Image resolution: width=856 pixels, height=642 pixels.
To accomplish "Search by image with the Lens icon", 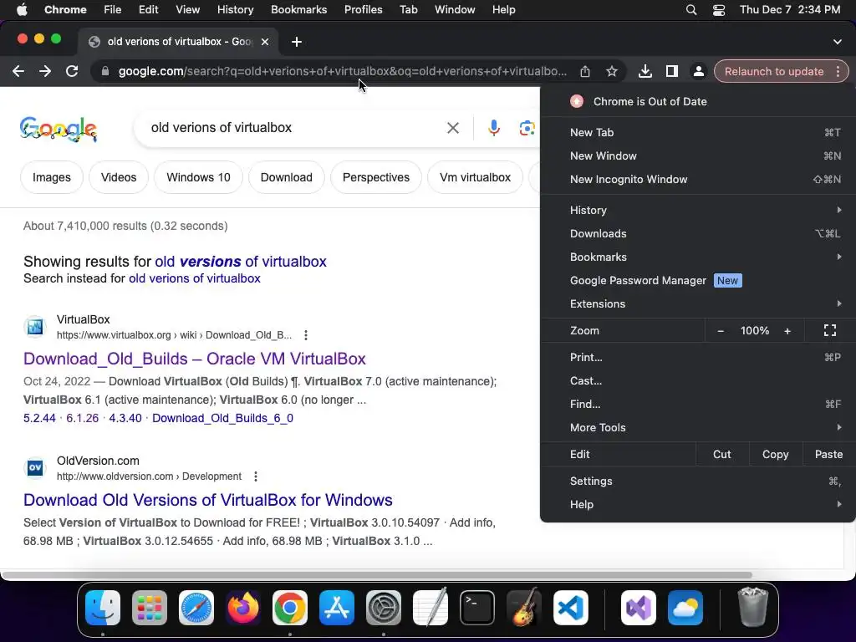I will pyautogui.click(x=527, y=128).
